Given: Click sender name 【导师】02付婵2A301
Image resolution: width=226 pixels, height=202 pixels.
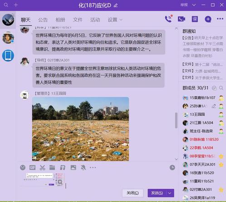Looking at the screenshot, I should (52, 61).
